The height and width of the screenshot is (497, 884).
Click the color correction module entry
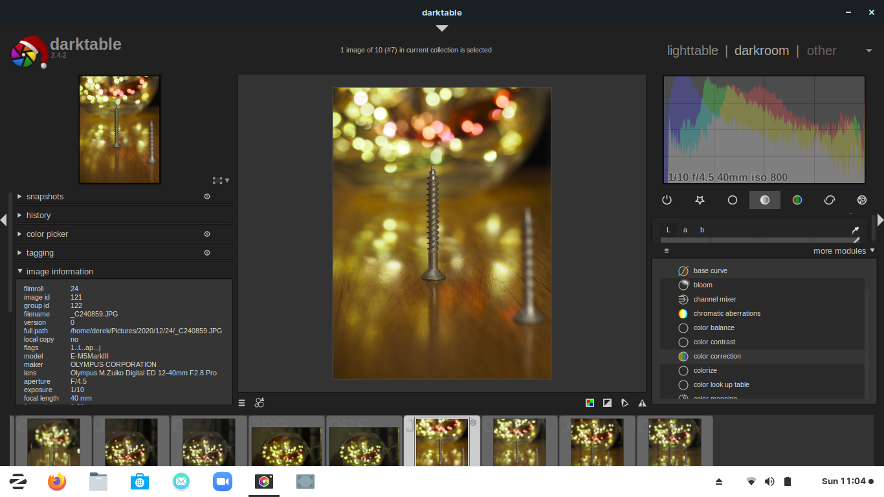pos(717,356)
